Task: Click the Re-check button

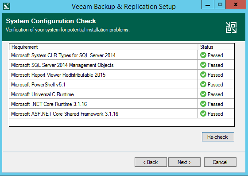Action: point(218,137)
